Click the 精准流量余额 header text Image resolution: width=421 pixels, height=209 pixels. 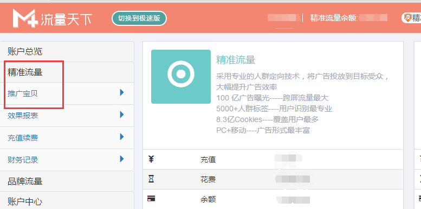(x=334, y=18)
